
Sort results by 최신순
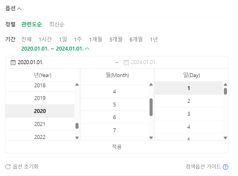(x=57, y=24)
